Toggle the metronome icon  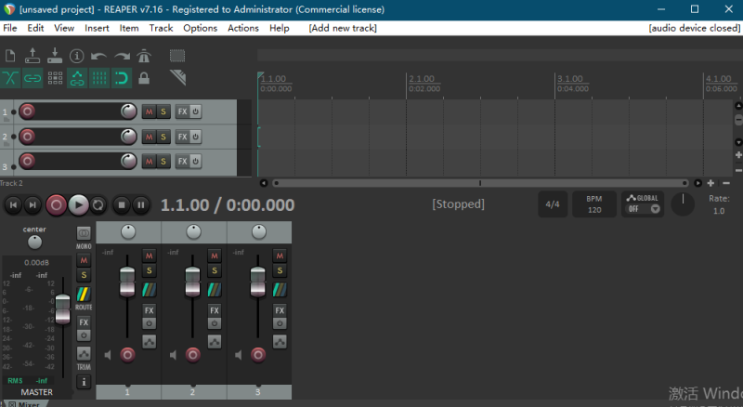pyautogui.click(x=143, y=57)
